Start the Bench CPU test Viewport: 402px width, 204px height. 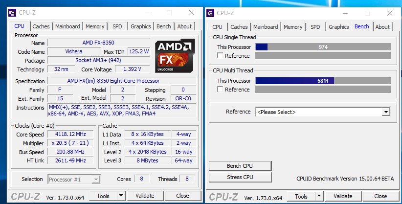click(x=240, y=166)
